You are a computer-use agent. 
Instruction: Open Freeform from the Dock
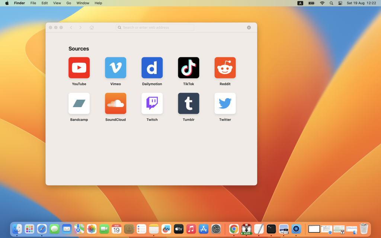(166, 229)
